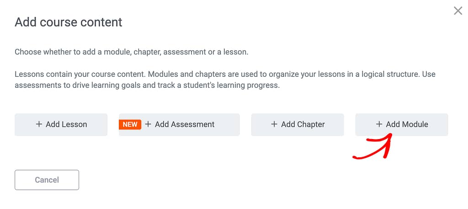Click the plus icon beside Add Assessment
468x209 pixels.
pyautogui.click(x=148, y=124)
